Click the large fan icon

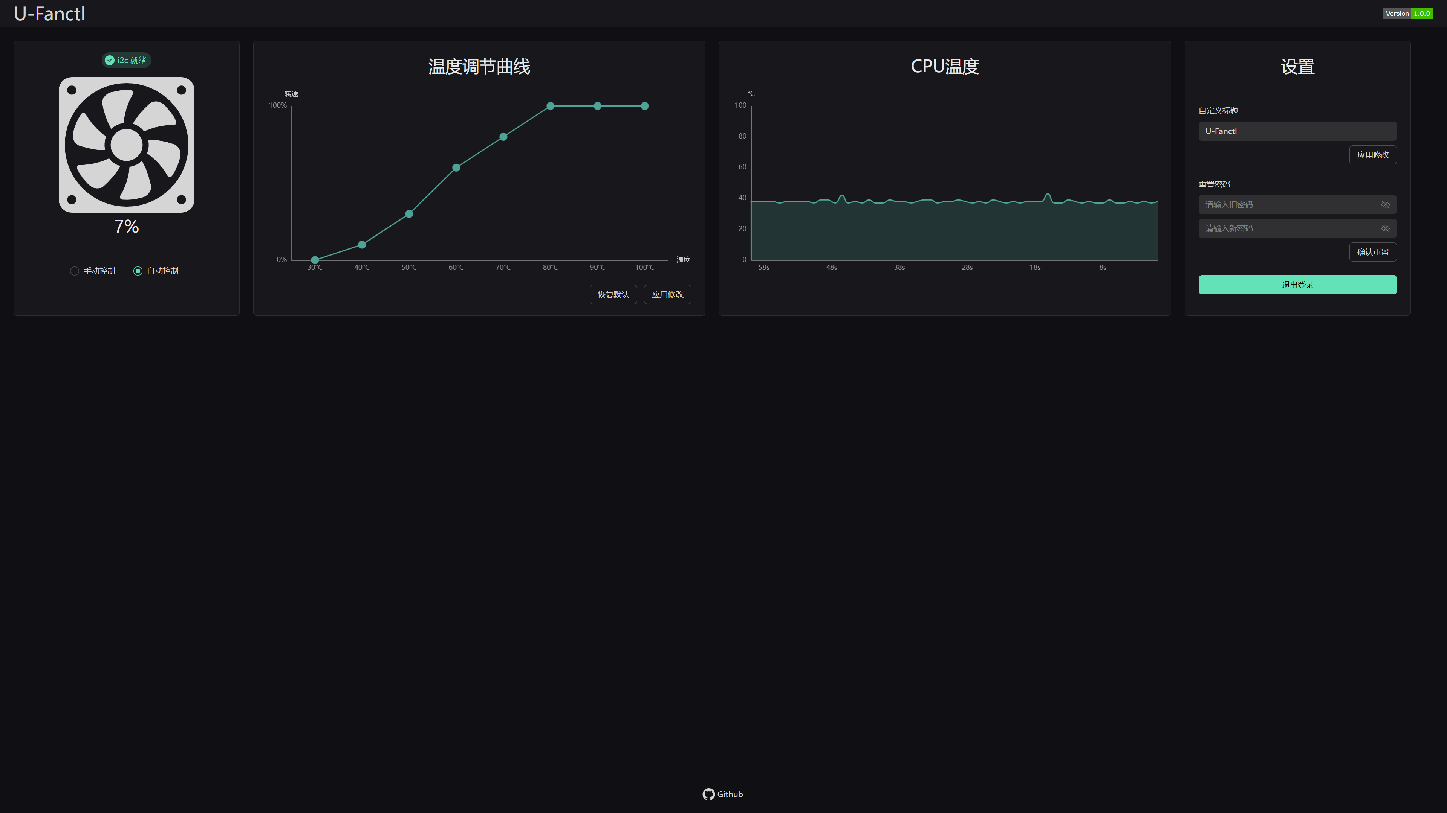pos(126,145)
